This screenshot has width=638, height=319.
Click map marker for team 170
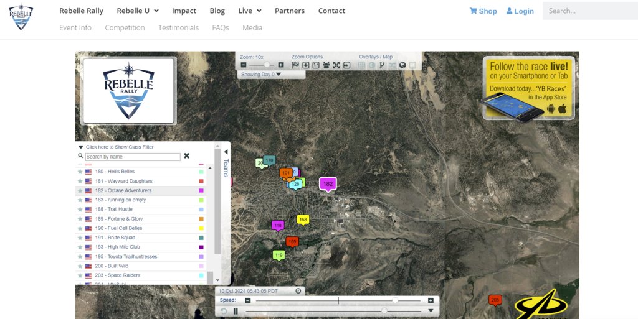tap(269, 160)
